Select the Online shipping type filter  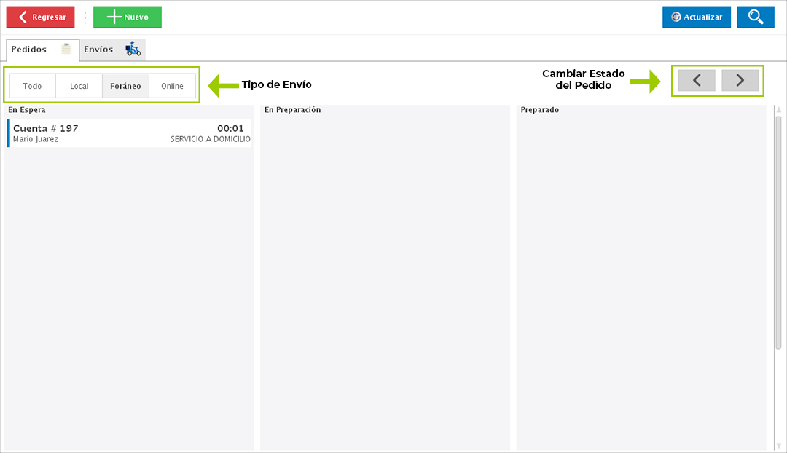click(172, 86)
